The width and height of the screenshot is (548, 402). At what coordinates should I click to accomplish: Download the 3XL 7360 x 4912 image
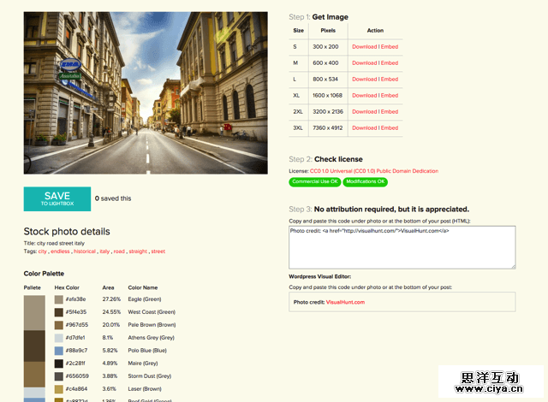(363, 128)
